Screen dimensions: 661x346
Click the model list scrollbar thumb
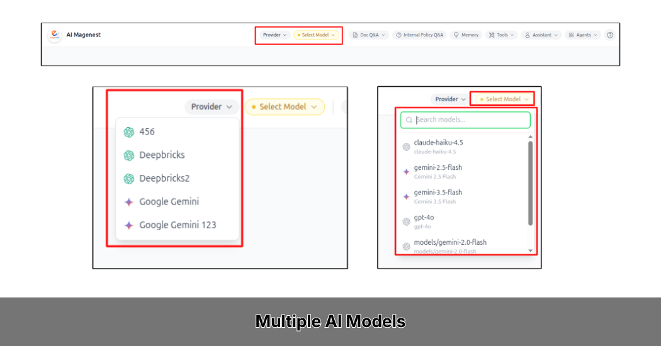click(x=530, y=183)
